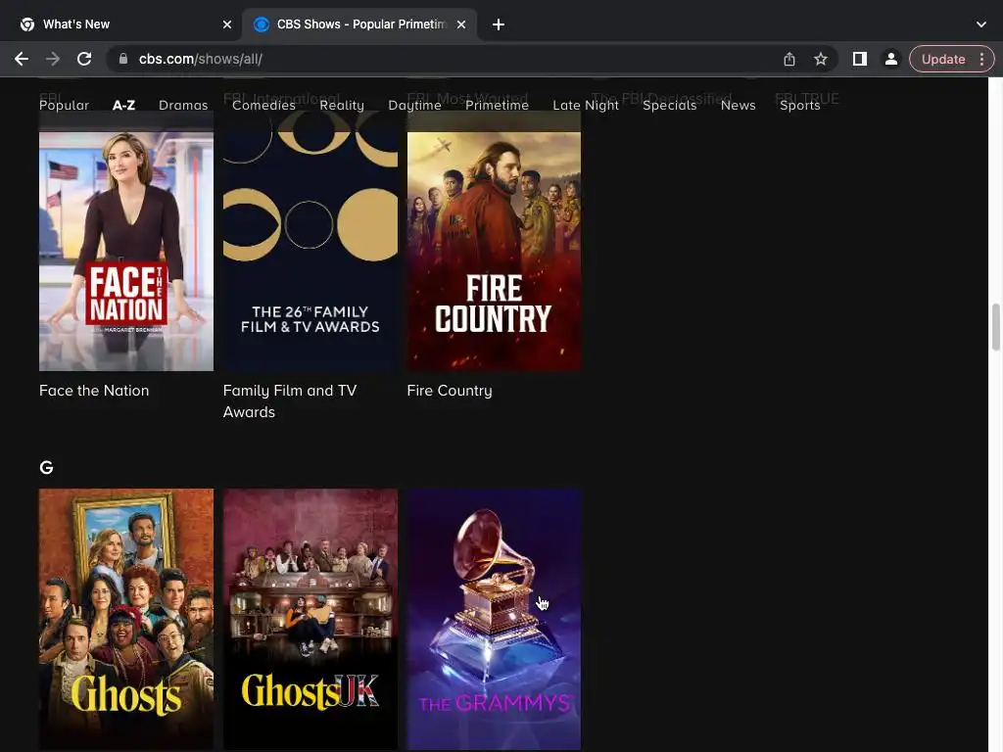Close the CBS Shows tab

(461, 24)
